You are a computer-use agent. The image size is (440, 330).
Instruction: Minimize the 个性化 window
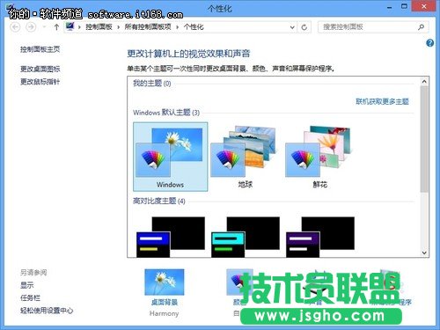(389, 7)
